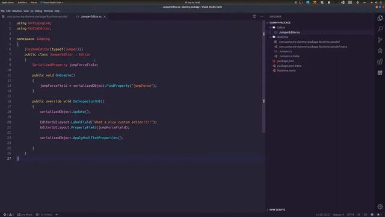
Task: Click line number 16 in gutter
Action: click(9, 101)
